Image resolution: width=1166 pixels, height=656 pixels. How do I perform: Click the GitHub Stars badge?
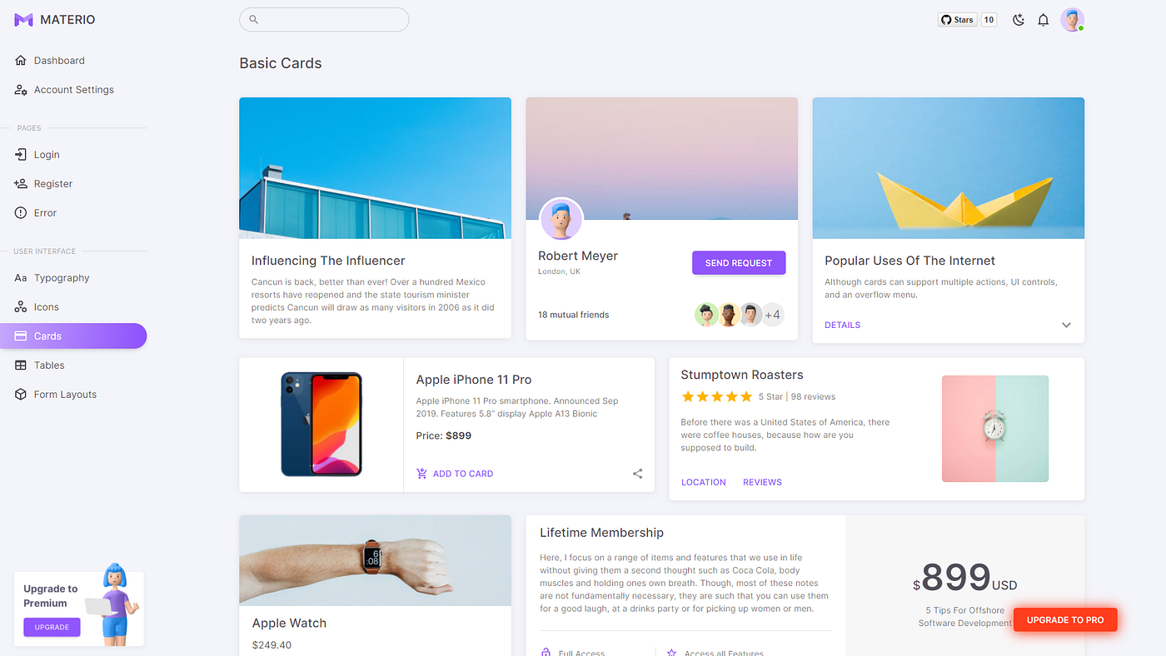(x=967, y=20)
